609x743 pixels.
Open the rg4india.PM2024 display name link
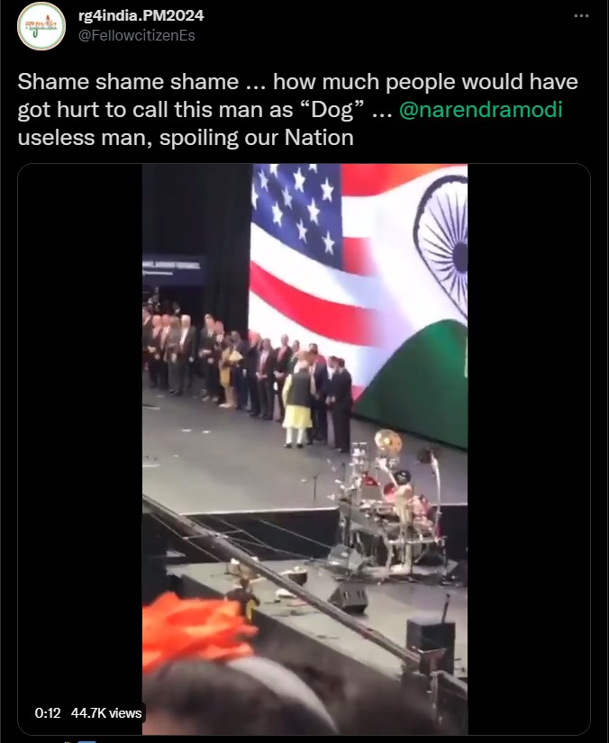(141, 15)
